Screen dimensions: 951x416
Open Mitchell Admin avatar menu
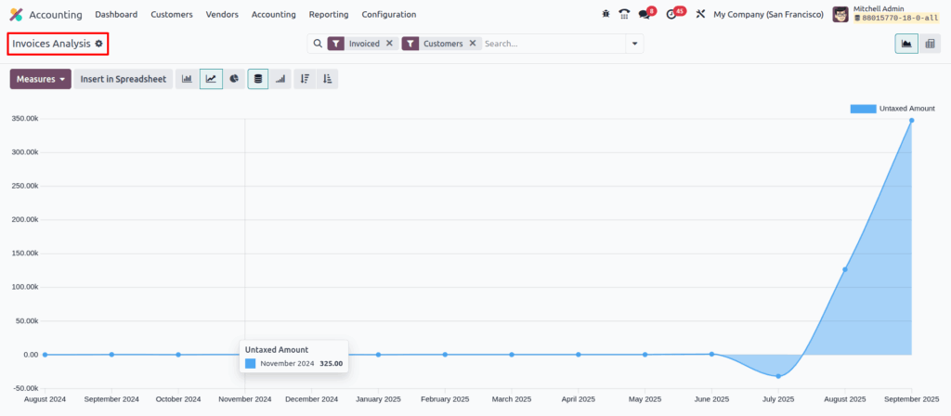point(840,14)
